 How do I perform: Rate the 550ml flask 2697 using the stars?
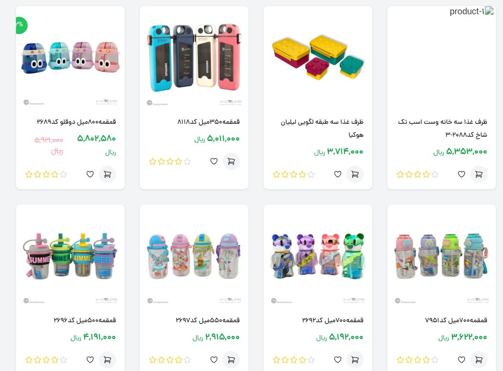click(x=170, y=360)
